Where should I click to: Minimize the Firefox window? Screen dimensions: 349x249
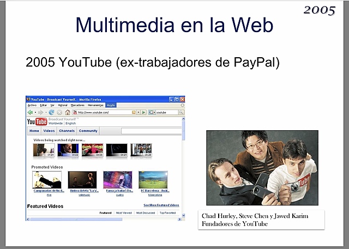[x=171, y=99]
